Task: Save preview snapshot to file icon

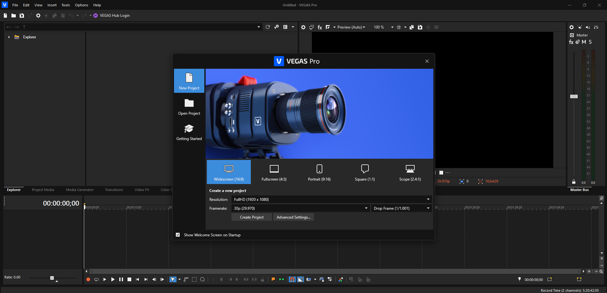Action: coord(420,27)
